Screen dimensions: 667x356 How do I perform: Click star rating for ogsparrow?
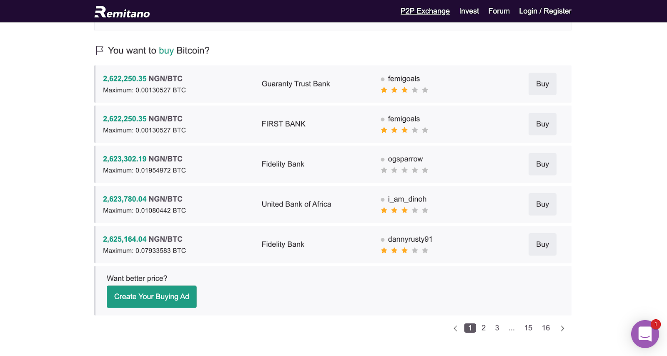coord(404,170)
